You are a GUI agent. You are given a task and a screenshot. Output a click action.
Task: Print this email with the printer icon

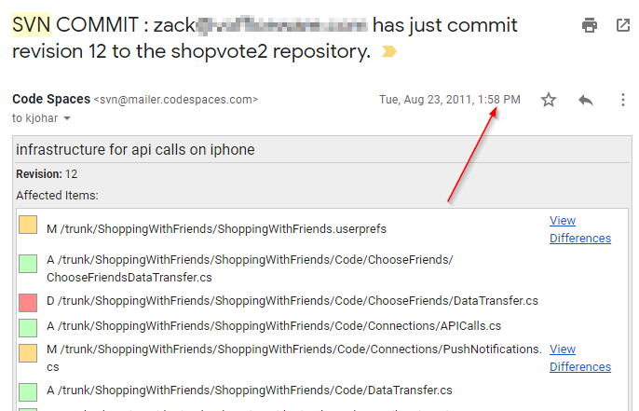[x=589, y=25]
